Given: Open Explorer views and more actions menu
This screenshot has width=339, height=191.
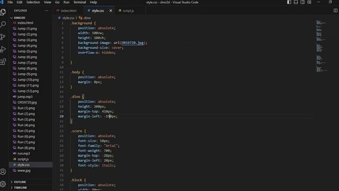Looking at the screenshot, I should point(47,11).
